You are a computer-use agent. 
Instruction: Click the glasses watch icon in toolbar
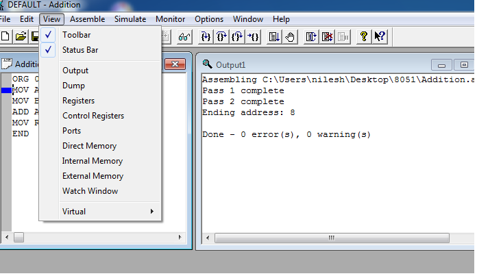[x=184, y=37]
